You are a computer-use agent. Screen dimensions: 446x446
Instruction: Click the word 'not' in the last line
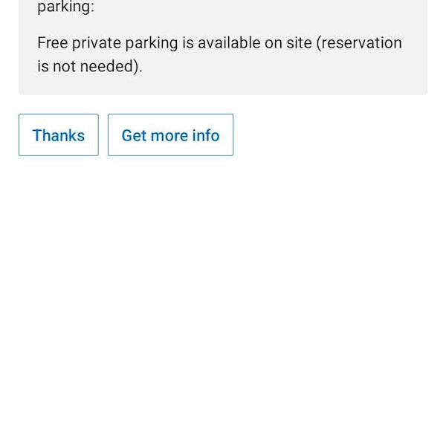[x=64, y=67]
